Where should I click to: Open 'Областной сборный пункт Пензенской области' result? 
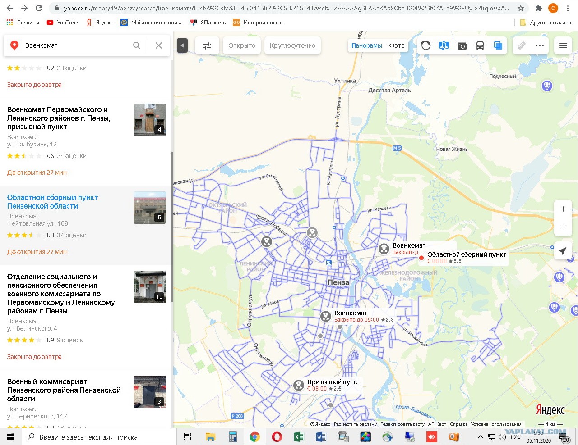[52, 202]
